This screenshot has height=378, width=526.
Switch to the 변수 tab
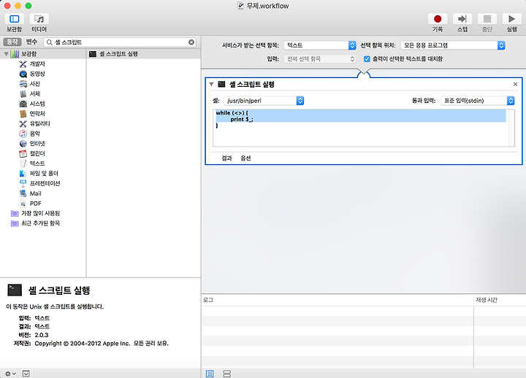pos(31,42)
